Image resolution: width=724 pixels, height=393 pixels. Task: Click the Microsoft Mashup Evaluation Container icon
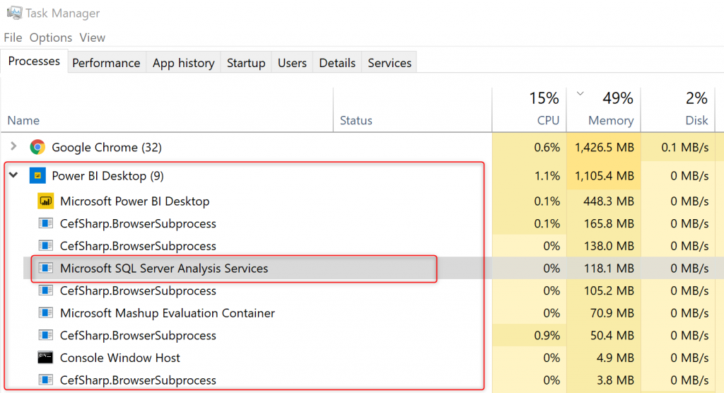click(x=45, y=313)
